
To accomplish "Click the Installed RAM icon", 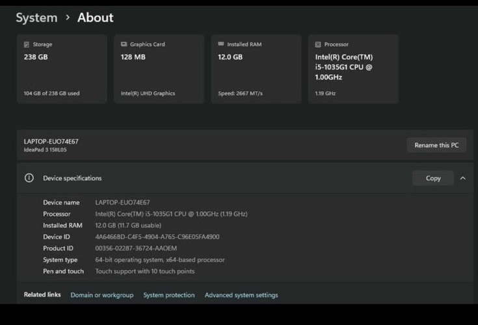I will click(220, 44).
